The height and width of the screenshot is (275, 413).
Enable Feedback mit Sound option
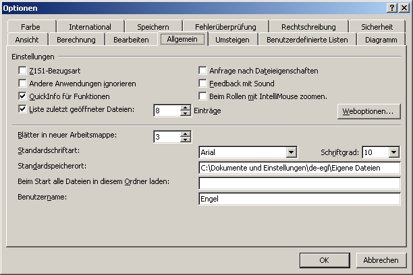(202, 84)
